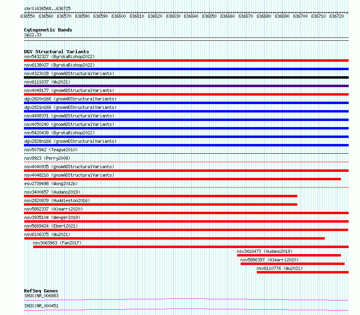Click the nsv3935104 (Wenger2019) label
The image size is (360, 315).
(52, 217)
